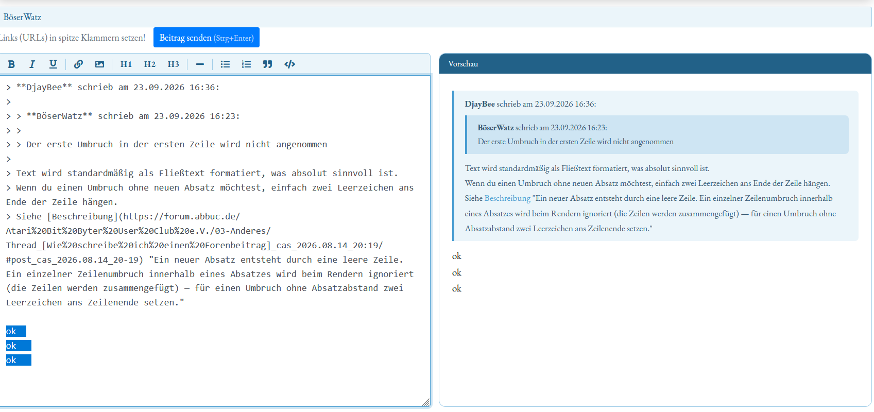Select Vorschau preview panel header
The height and width of the screenshot is (412, 874).
click(655, 64)
